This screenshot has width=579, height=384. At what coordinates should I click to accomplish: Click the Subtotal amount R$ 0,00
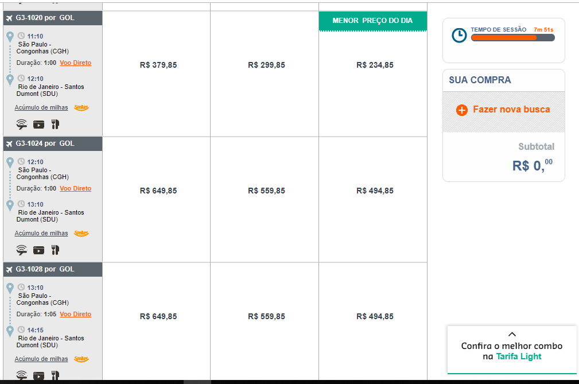533,165
